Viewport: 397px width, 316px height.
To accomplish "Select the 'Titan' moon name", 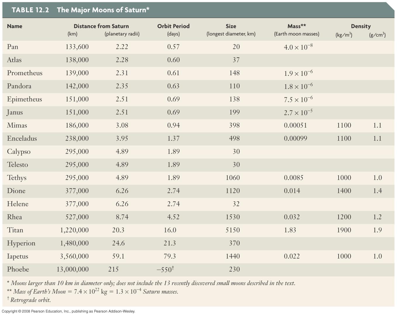I will [15, 230].
